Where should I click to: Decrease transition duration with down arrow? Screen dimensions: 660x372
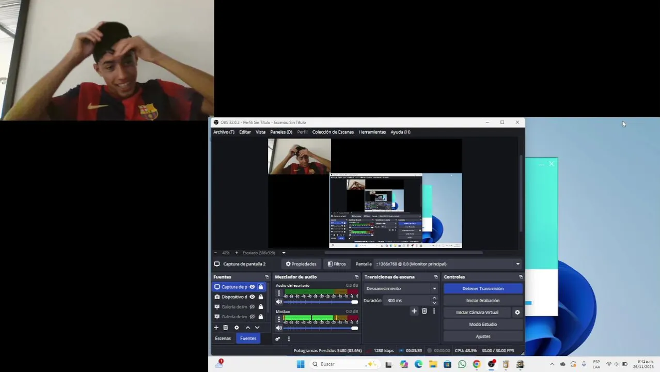pos(434,303)
